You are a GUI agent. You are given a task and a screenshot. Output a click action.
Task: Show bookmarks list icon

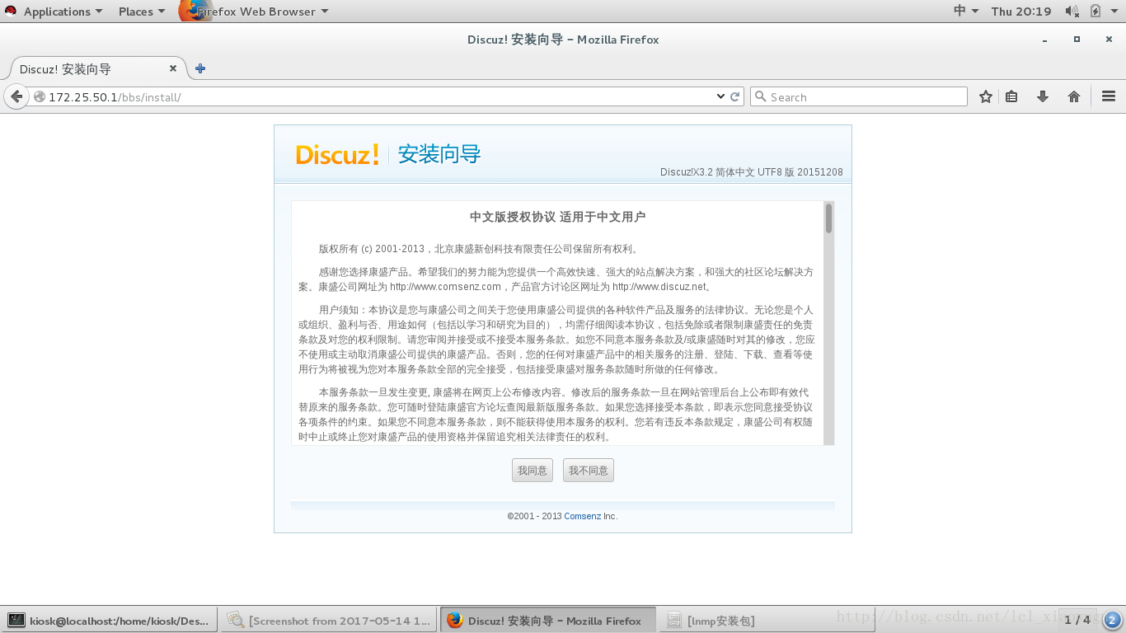1011,96
